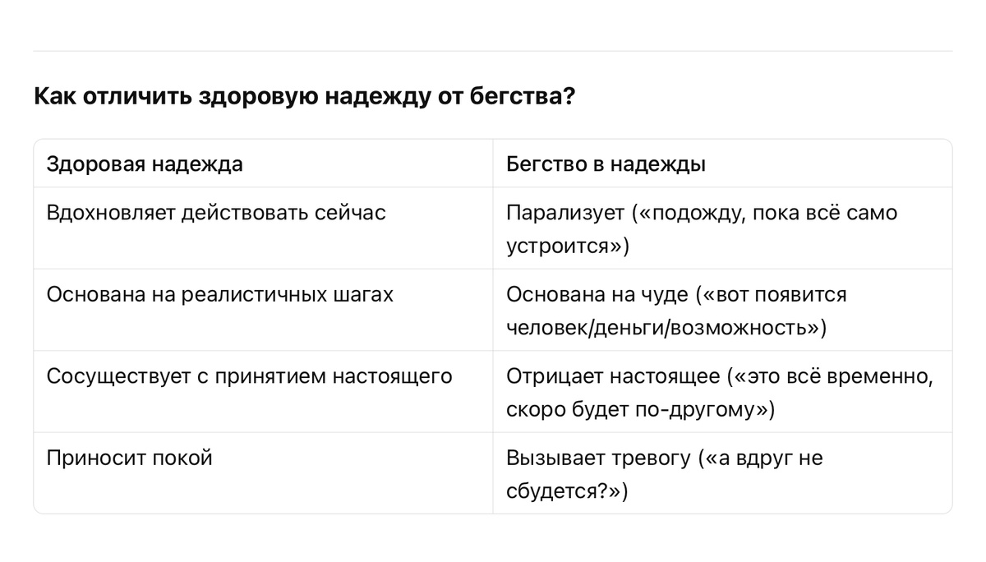The image size is (986, 562).
Task: Click the horizontal divider line above the heading
Action: [x=493, y=51]
